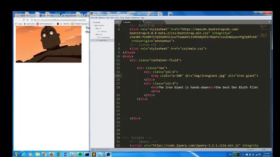Open the bookmark with the black circle icon
The image size is (280, 157).
[x=63, y=24]
